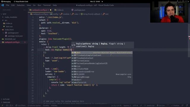
Task: Select OPEN_BLOCK suggestion
Action: [x=102, y=74]
